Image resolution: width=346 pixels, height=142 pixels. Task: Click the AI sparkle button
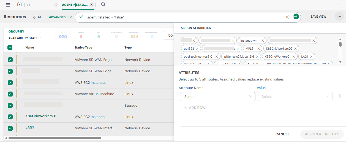37,17
